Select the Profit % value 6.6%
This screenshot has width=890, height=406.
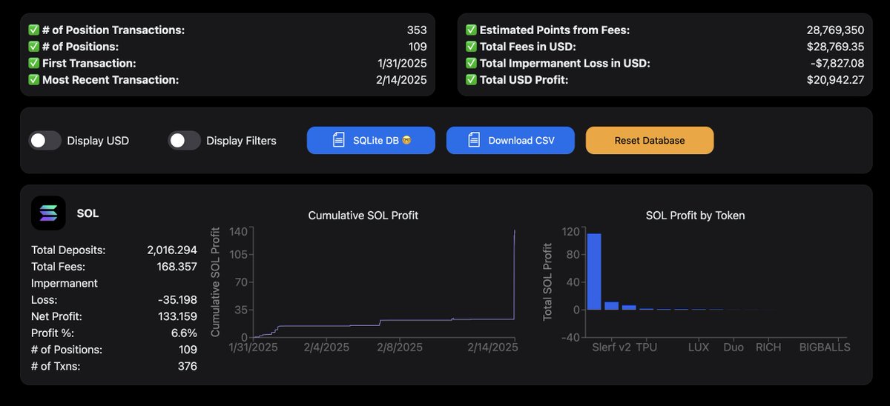184,333
